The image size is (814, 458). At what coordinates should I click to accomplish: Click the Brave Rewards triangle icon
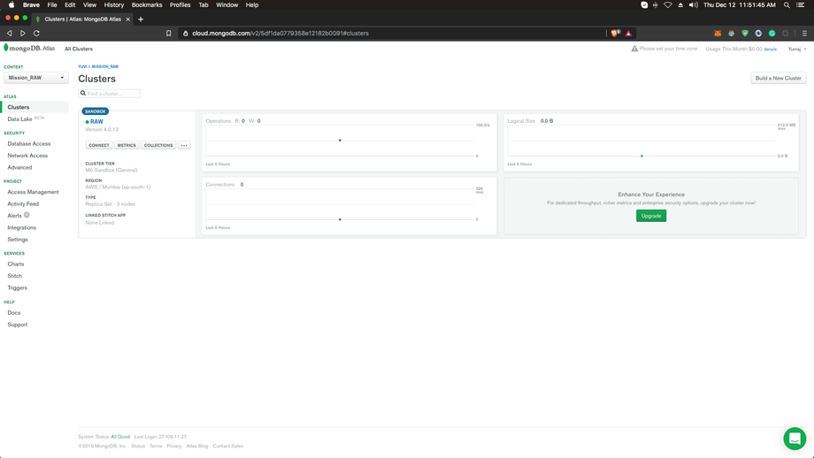click(628, 34)
